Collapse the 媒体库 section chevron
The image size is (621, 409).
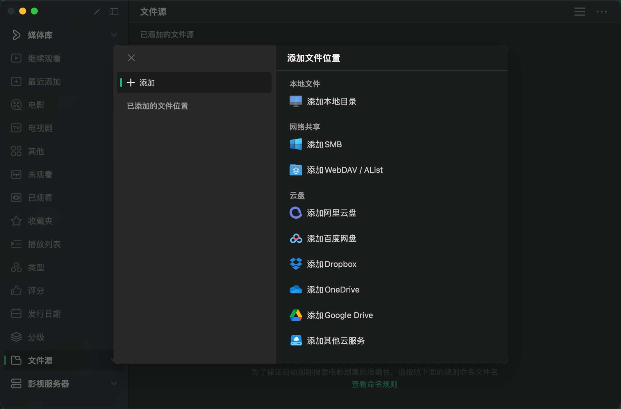pos(114,35)
